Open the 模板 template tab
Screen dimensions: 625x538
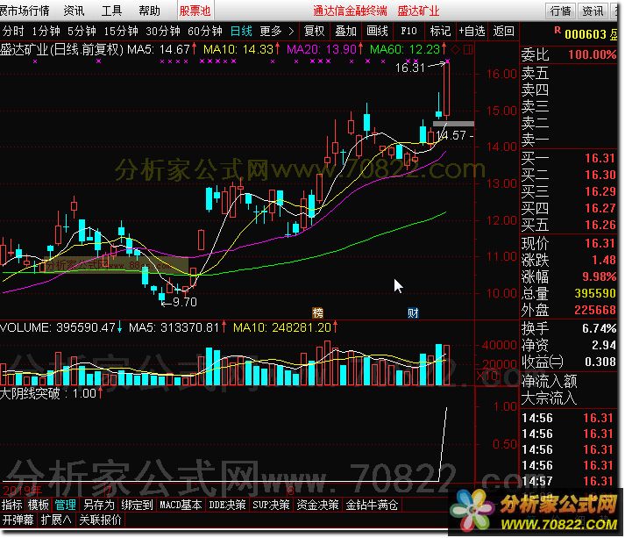click(x=38, y=506)
